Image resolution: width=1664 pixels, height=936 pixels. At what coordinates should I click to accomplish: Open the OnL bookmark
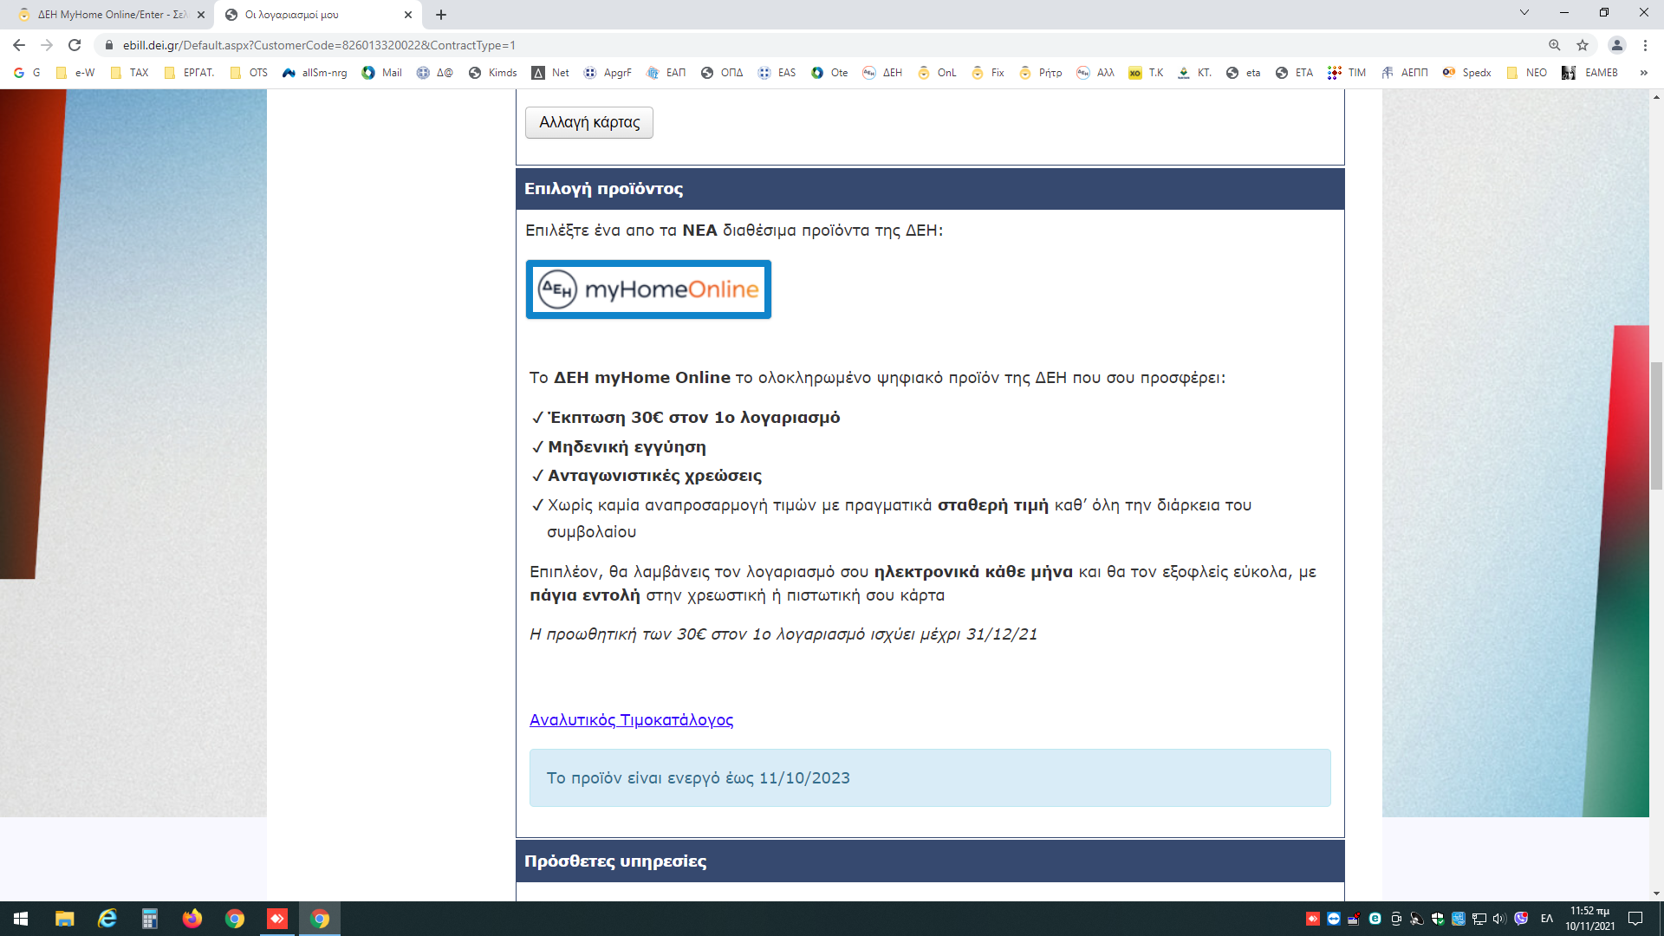click(937, 73)
